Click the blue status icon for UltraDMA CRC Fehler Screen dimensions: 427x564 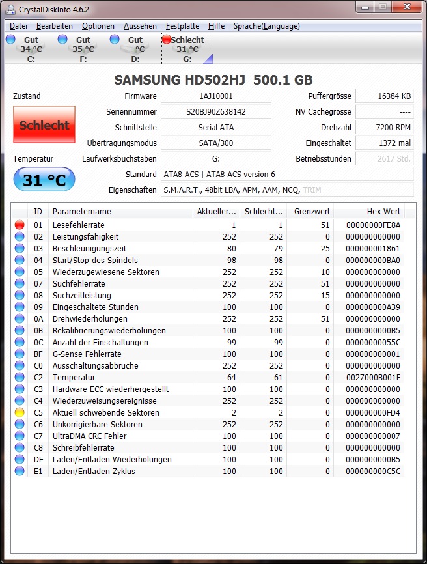[20, 436]
